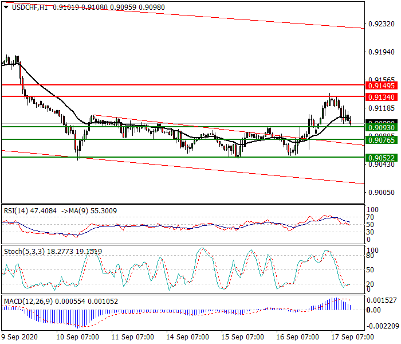The height and width of the screenshot is (344, 401).
Task: Click the 0.90430 price axis value
Action: tap(382, 165)
